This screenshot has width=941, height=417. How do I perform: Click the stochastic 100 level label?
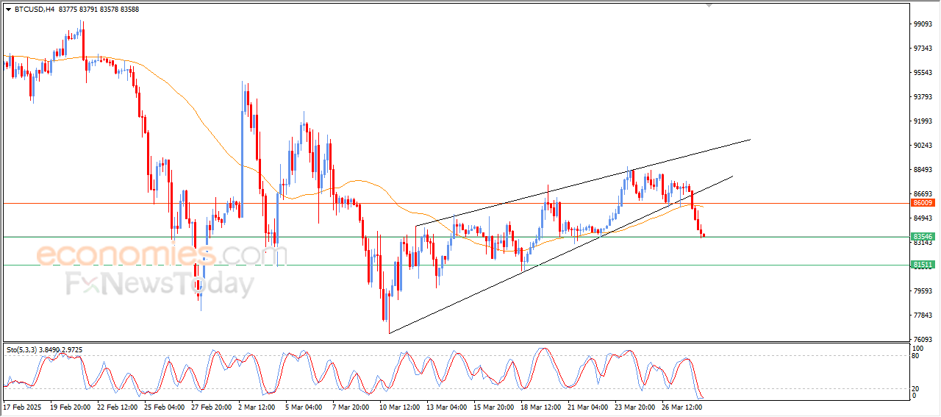click(x=917, y=348)
